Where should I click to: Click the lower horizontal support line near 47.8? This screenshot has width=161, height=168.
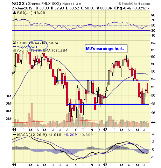(108, 105)
